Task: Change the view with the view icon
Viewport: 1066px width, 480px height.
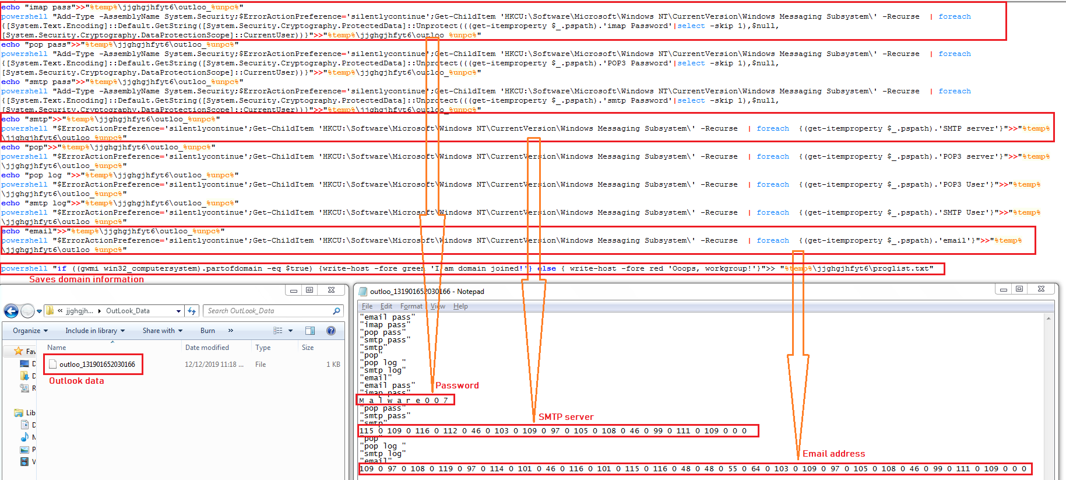Action: [278, 331]
